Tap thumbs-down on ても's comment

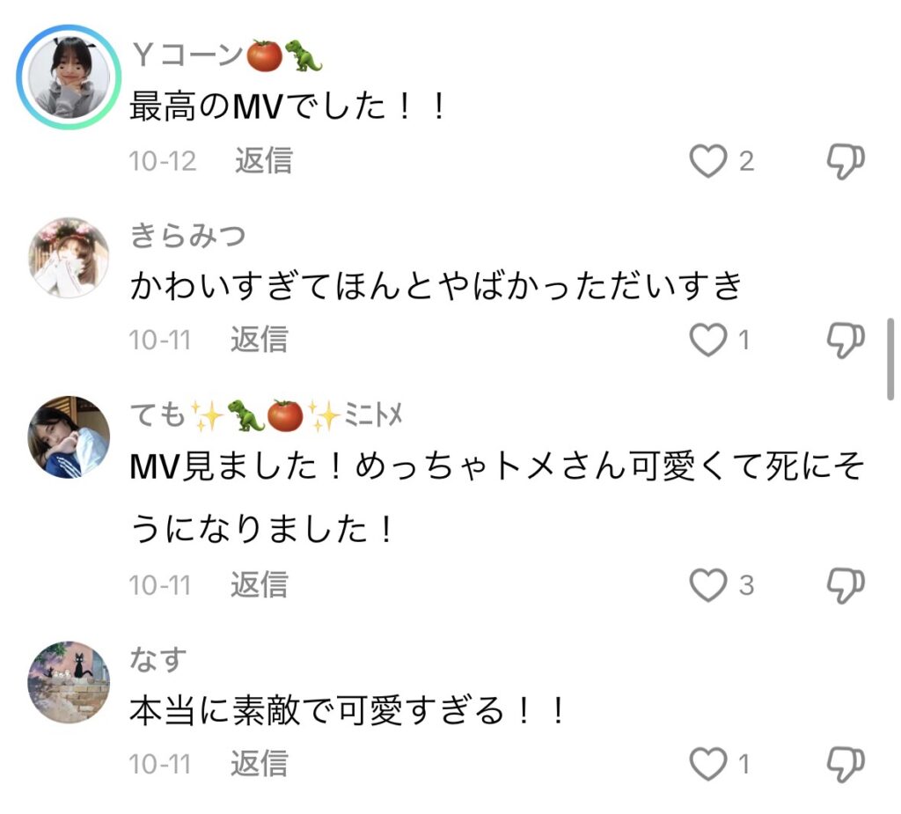[846, 585]
